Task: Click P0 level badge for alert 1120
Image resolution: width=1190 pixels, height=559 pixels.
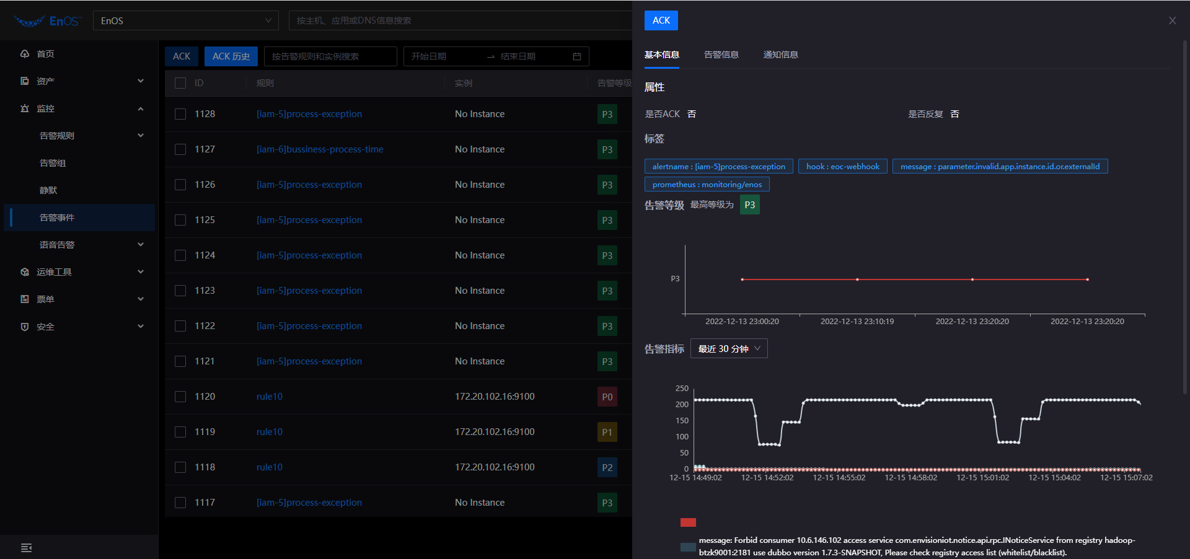Action: (607, 397)
